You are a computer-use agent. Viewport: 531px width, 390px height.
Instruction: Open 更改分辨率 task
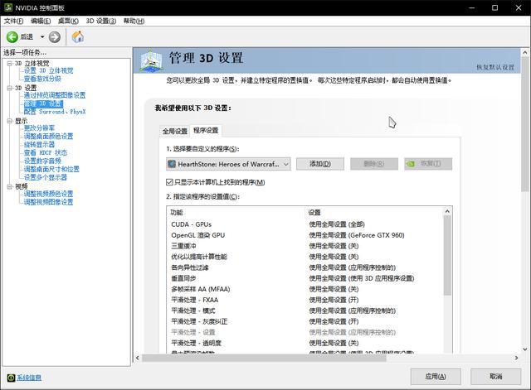[39, 128]
